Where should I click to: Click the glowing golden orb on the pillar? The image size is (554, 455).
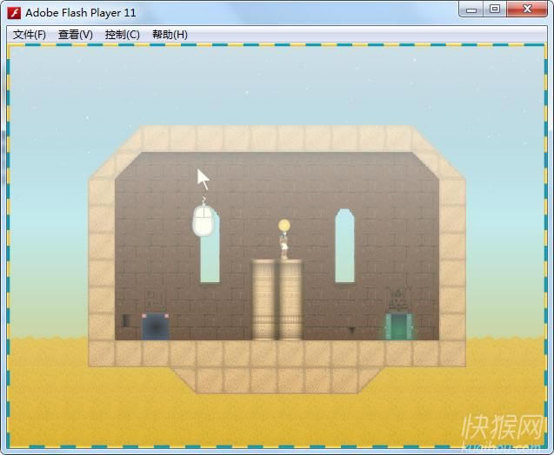(x=283, y=226)
